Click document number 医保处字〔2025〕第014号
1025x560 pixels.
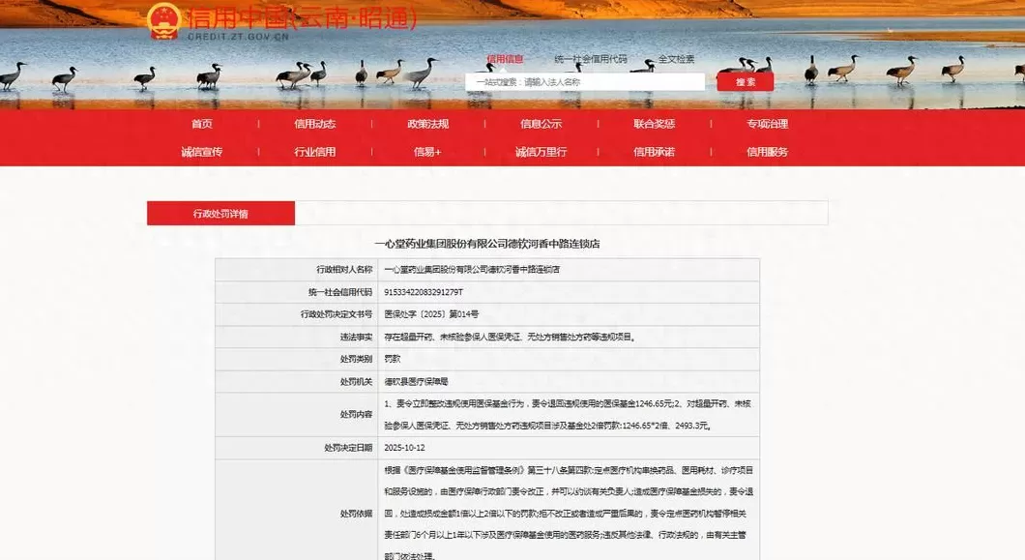(431, 314)
